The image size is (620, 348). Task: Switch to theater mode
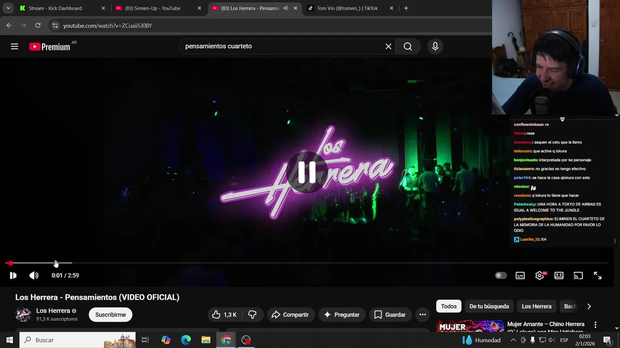click(x=559, y=275)
